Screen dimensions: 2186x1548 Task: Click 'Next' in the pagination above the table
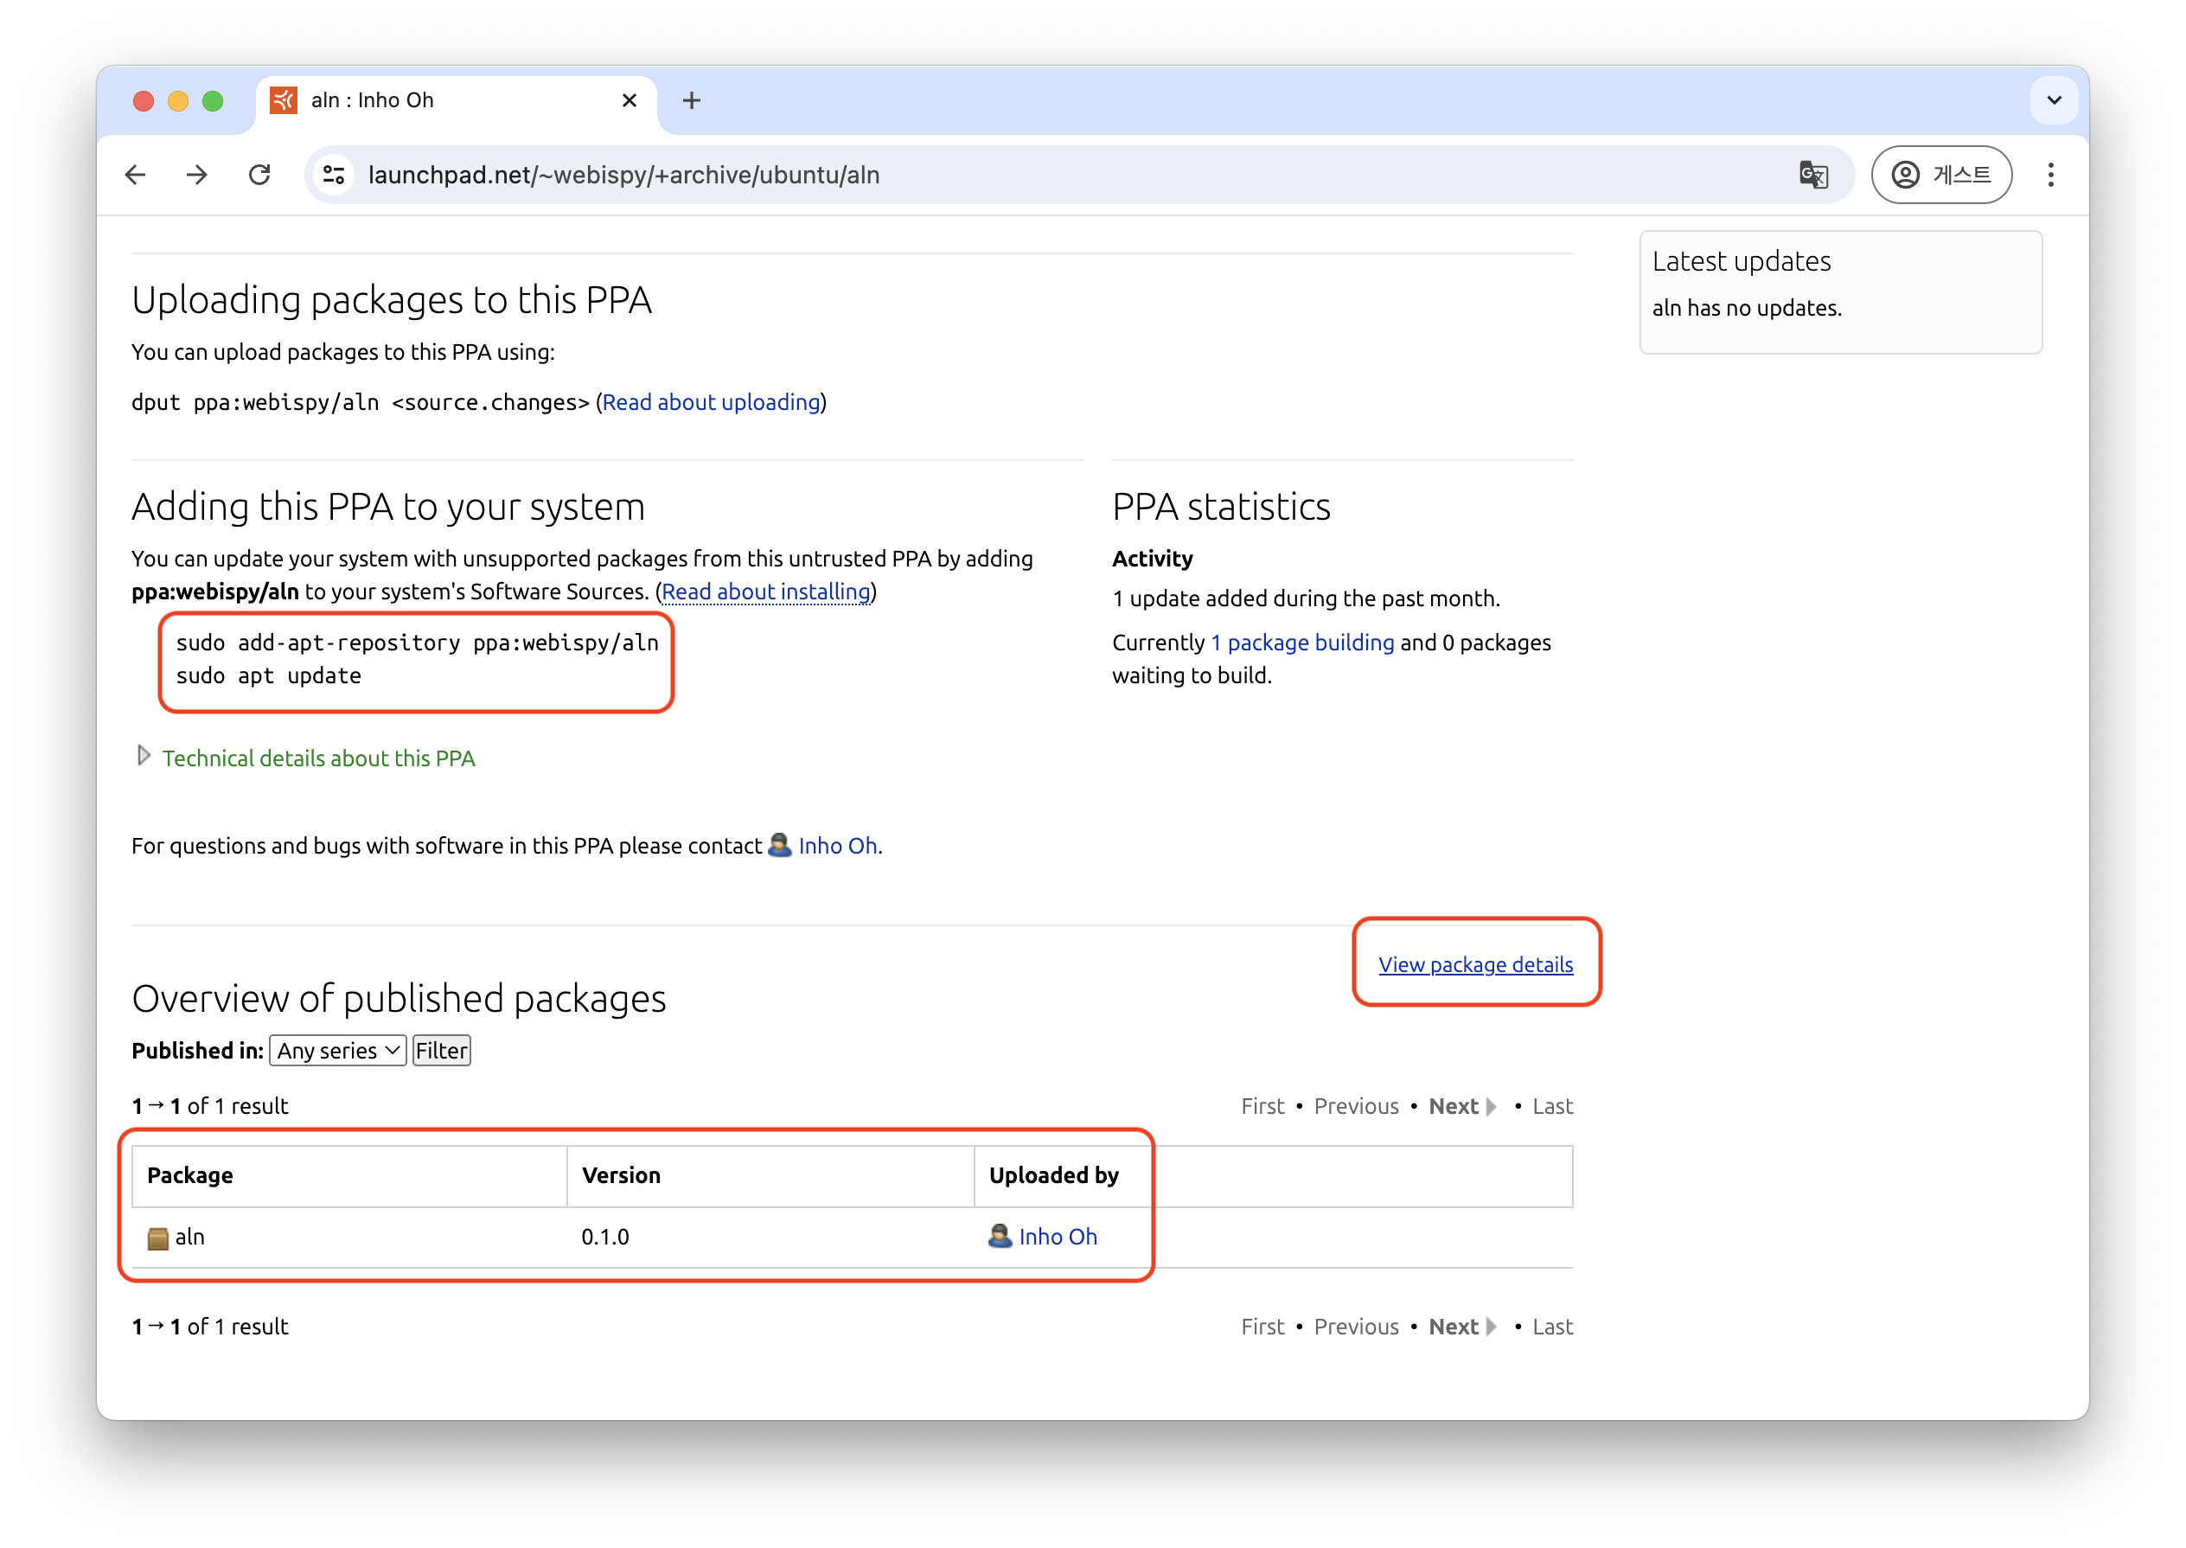point(1461,1106)
